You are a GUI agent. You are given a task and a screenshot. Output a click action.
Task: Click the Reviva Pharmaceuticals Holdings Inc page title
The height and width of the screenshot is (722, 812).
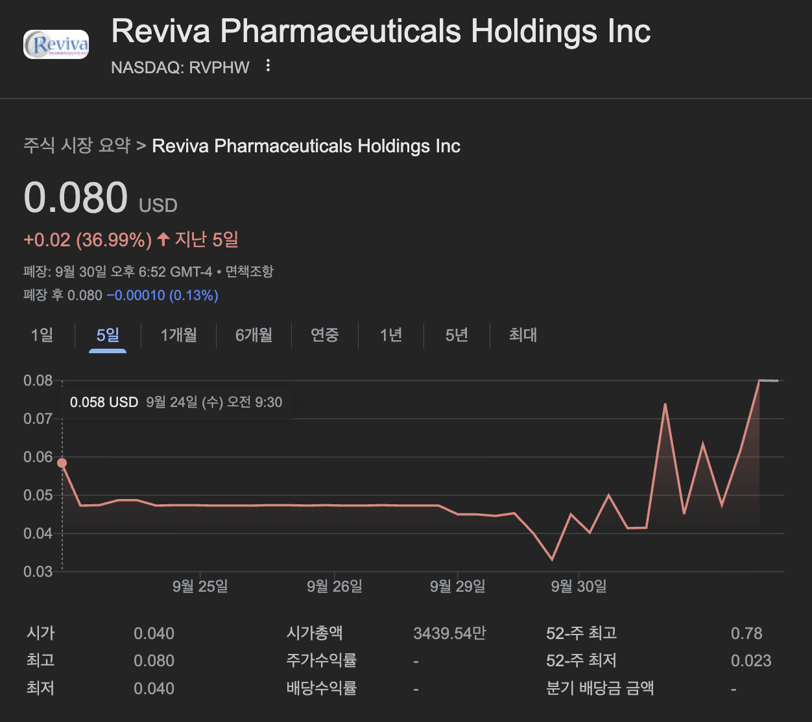[x=381, y=31]
